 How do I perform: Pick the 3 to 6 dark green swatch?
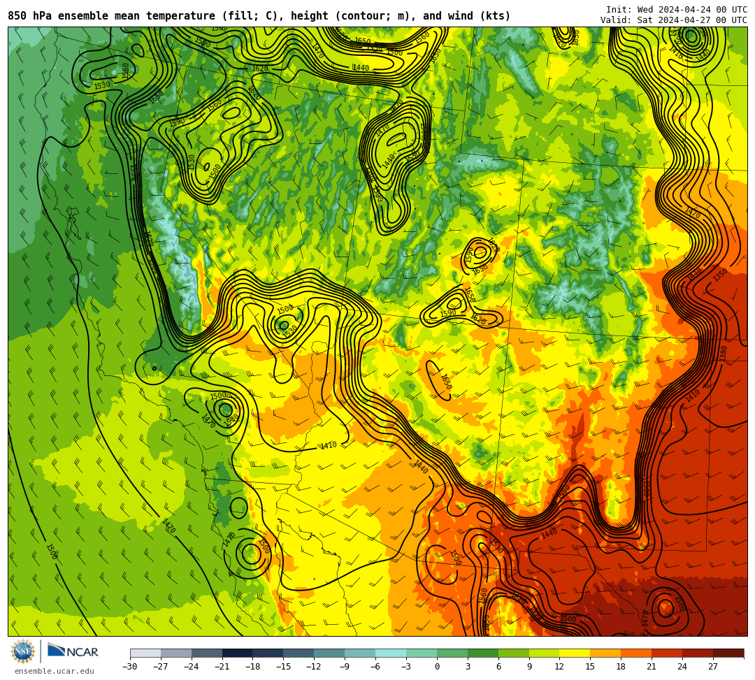[x=483, y=653]
